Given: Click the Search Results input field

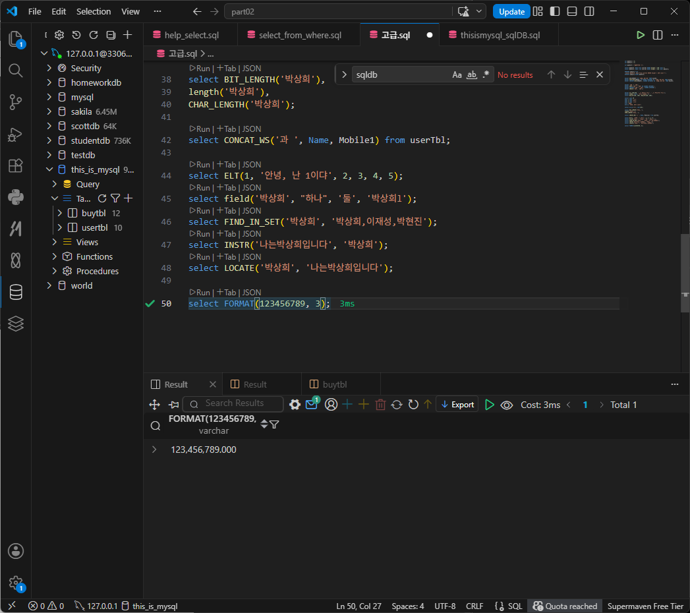Looking at the screenshot, I should [x=234, y=403].
